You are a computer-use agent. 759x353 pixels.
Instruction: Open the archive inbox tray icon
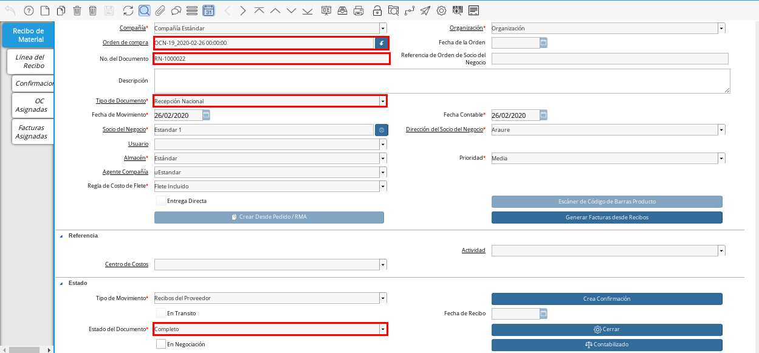point(343,10)
